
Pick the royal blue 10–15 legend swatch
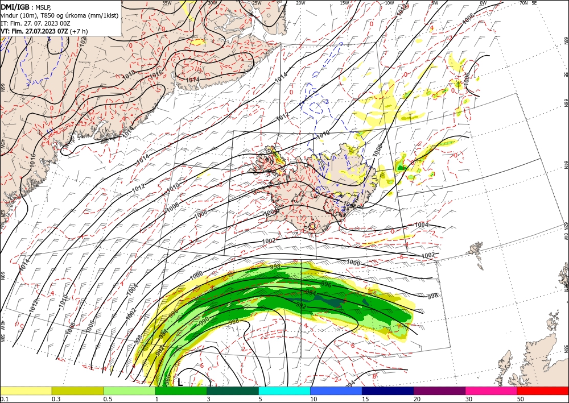(336, 390)
